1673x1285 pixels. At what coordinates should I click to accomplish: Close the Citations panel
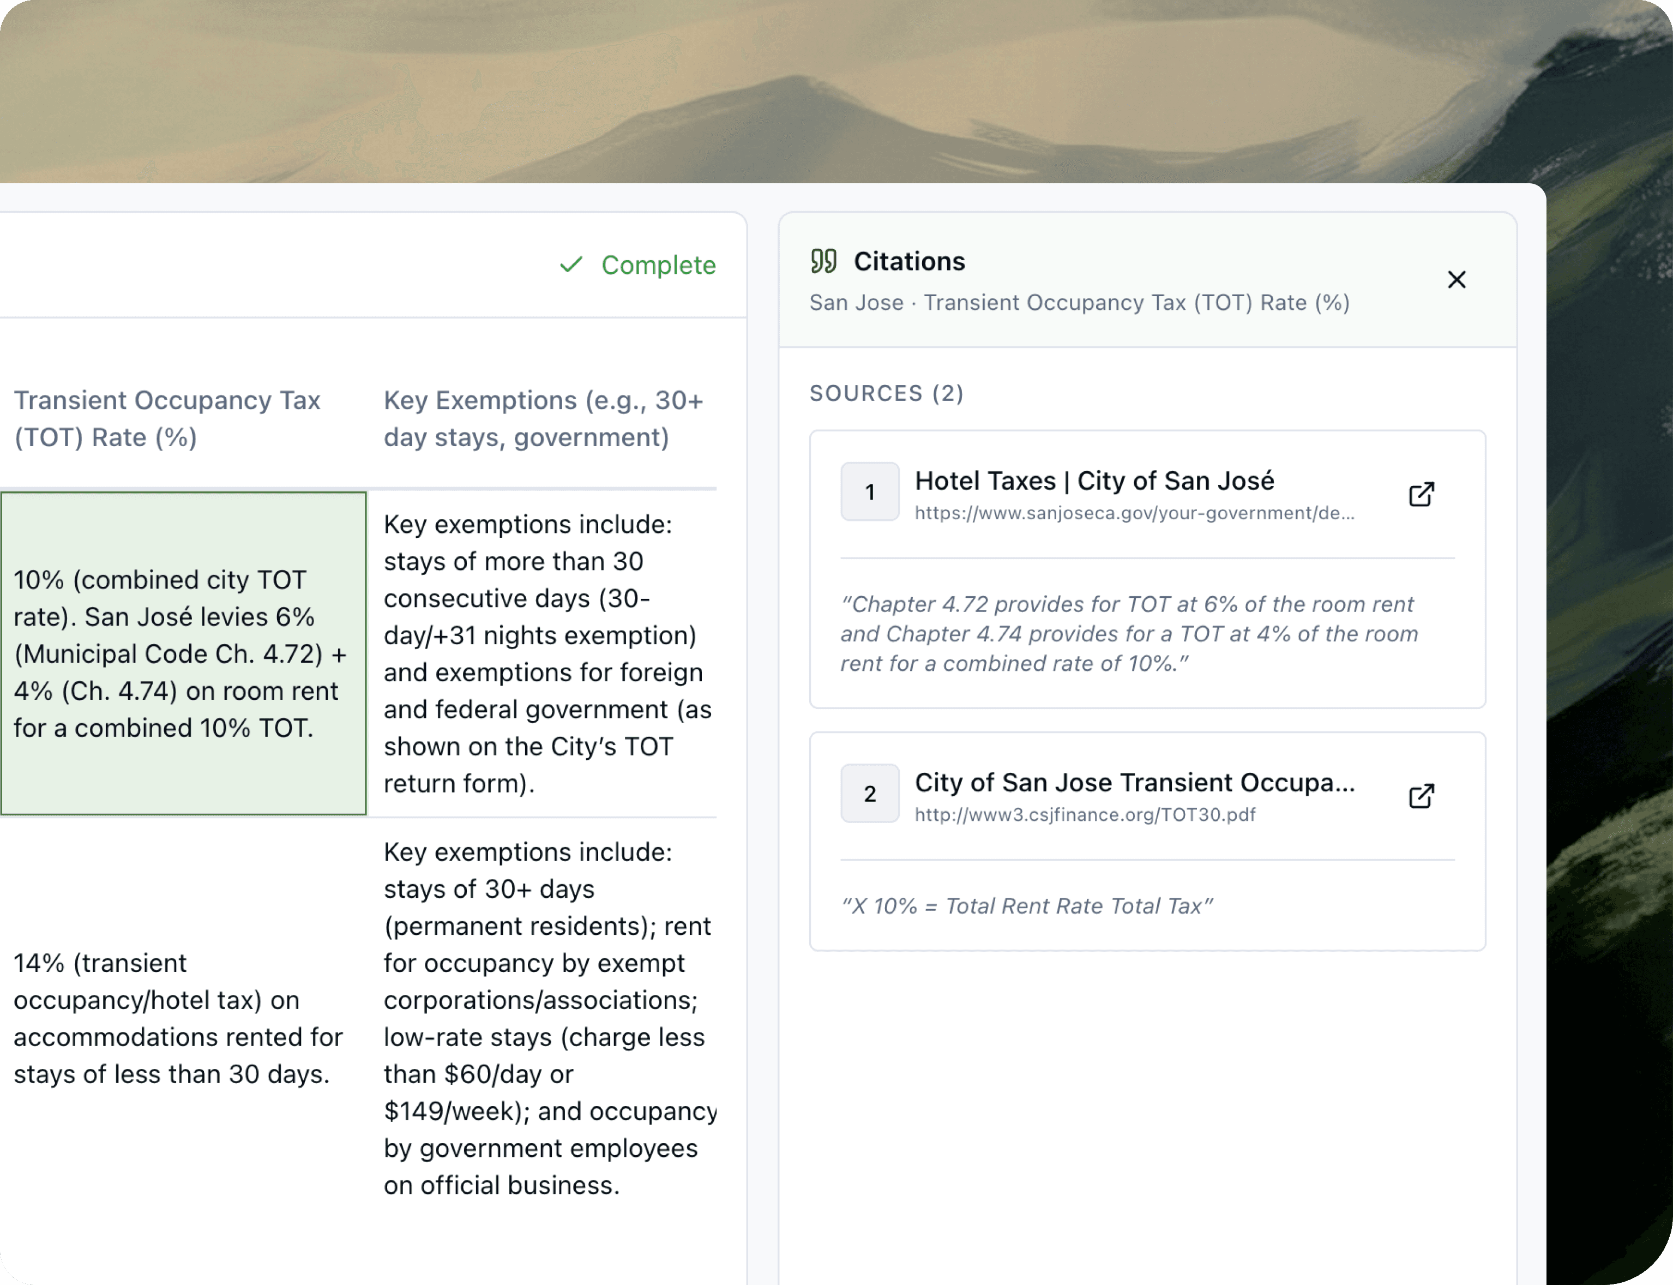coord(1456,280)
